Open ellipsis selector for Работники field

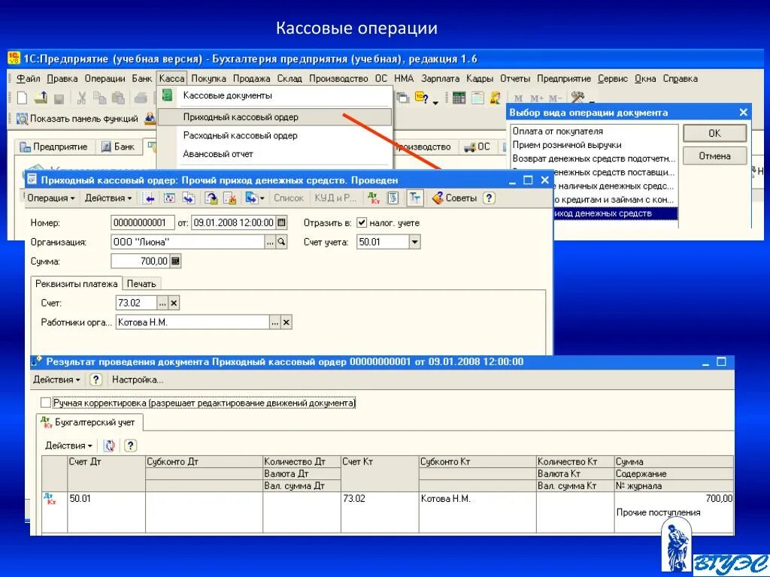tap(275, 322)
